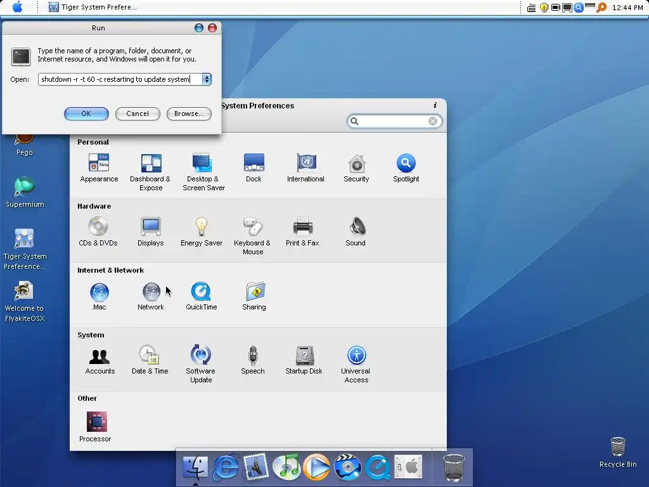The width and height of the screenshot is (649, 487).
Task: Open Desktop & Screen Saver preferences
Action: pos(203,172)
